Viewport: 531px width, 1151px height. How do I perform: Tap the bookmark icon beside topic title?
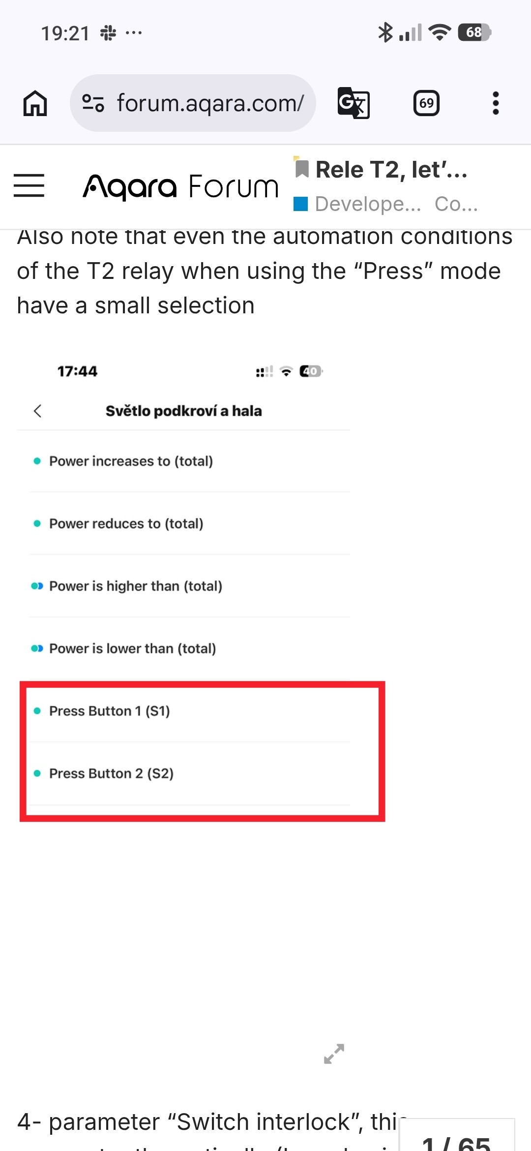click(x=301, y=169)
